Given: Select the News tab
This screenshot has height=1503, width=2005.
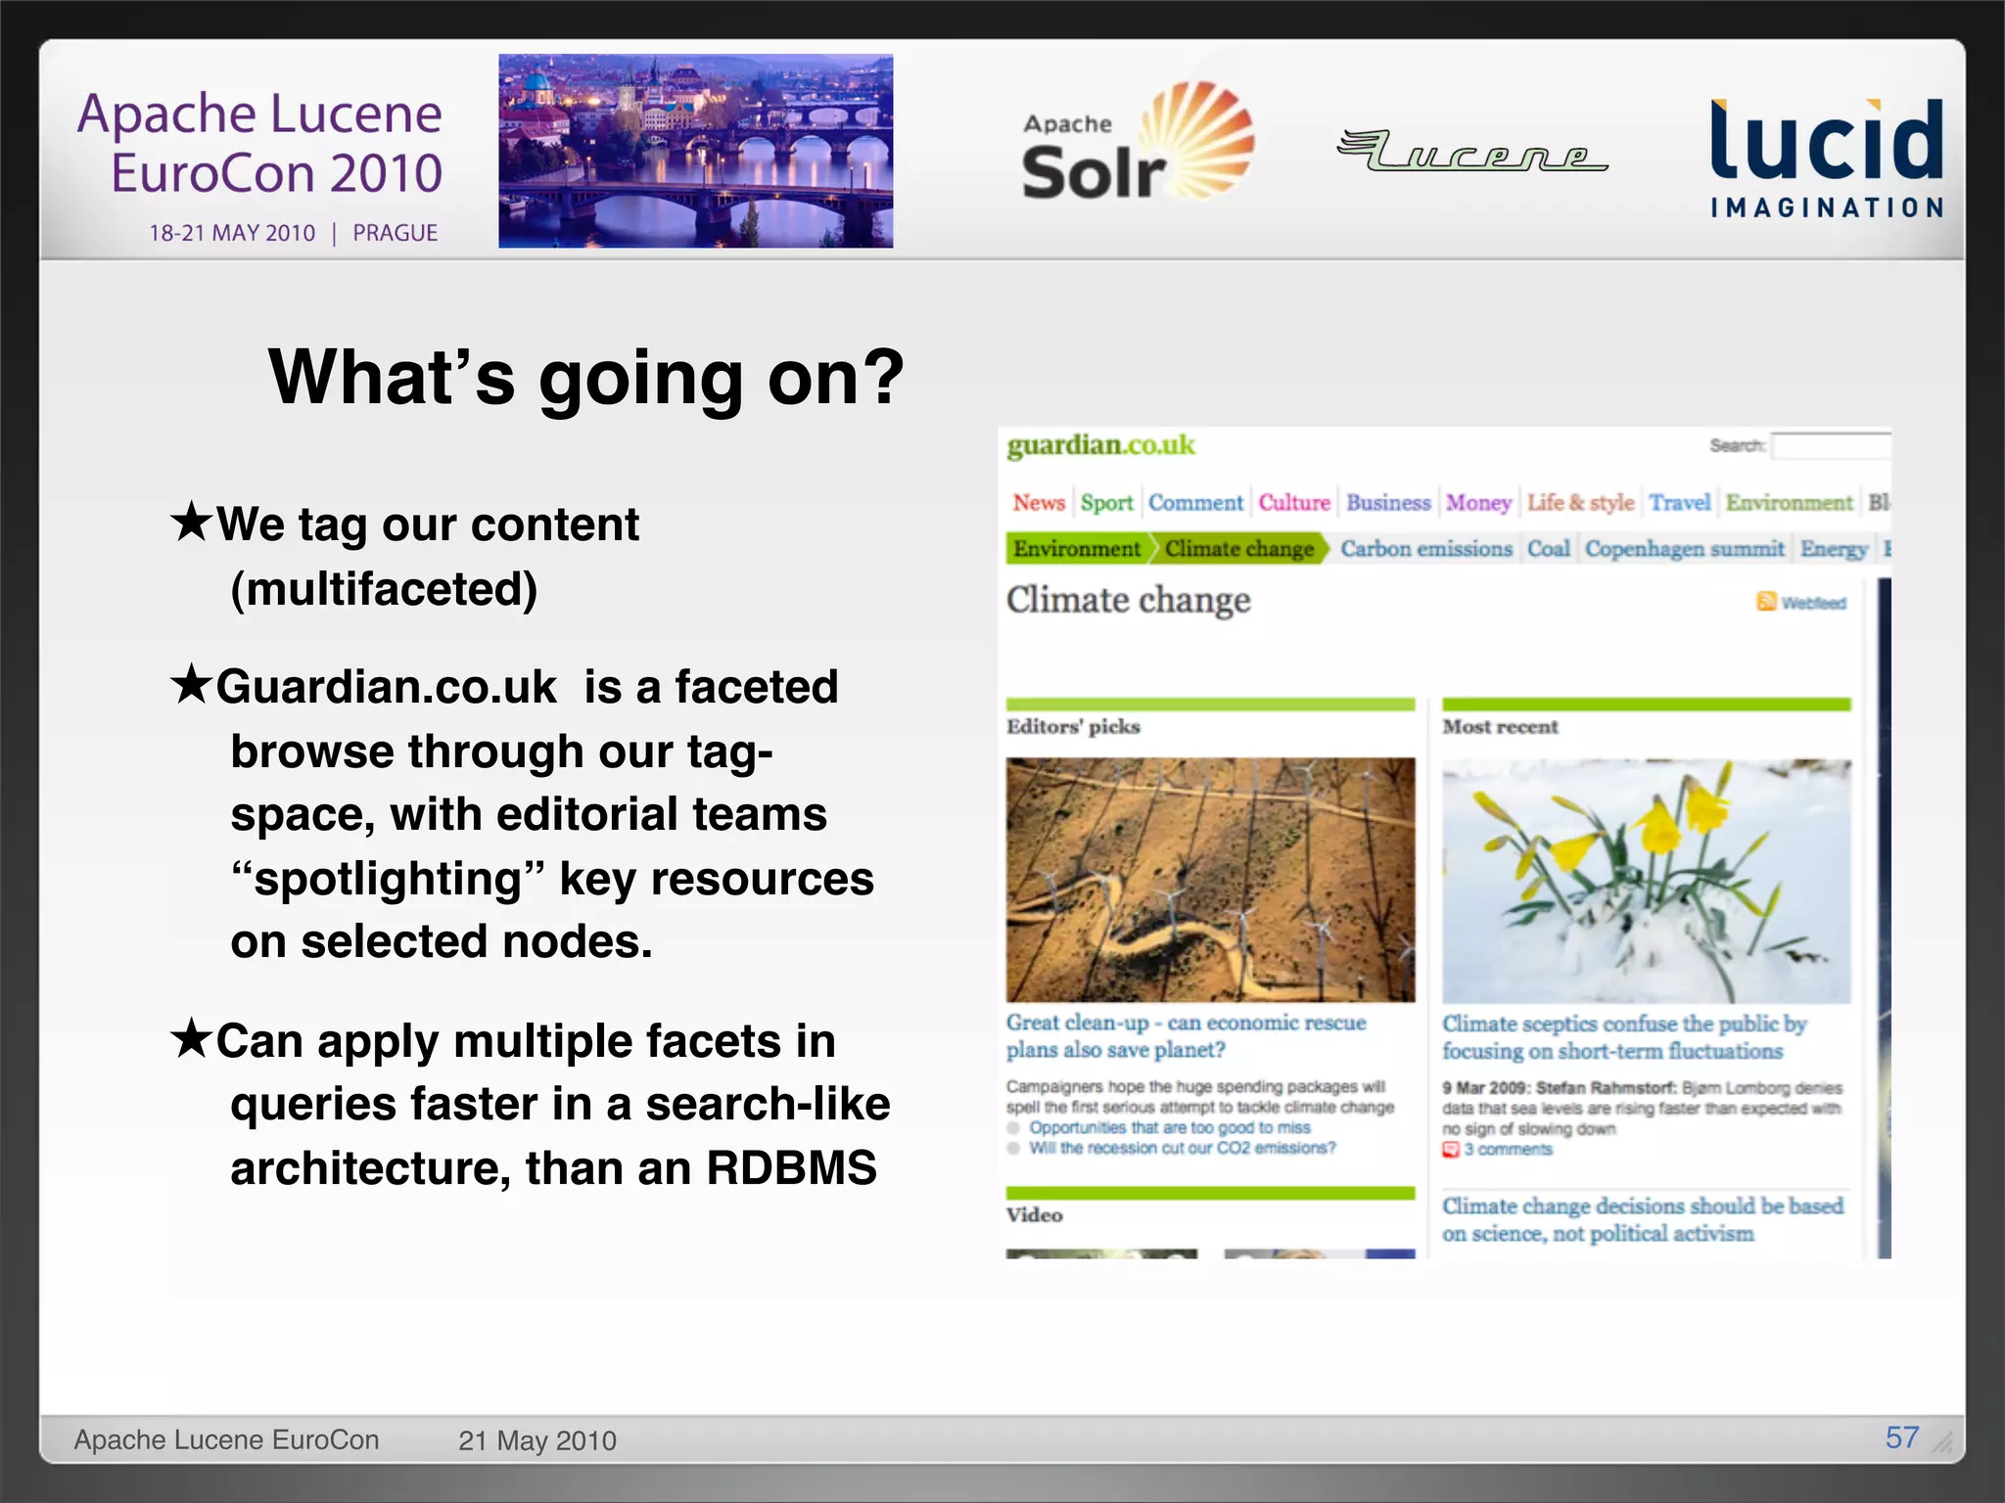Looking at the screenshot, I should click(x=1039, y=502).
